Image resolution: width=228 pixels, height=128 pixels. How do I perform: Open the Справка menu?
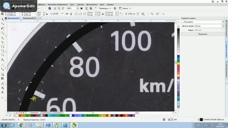[x=110, y=5]
